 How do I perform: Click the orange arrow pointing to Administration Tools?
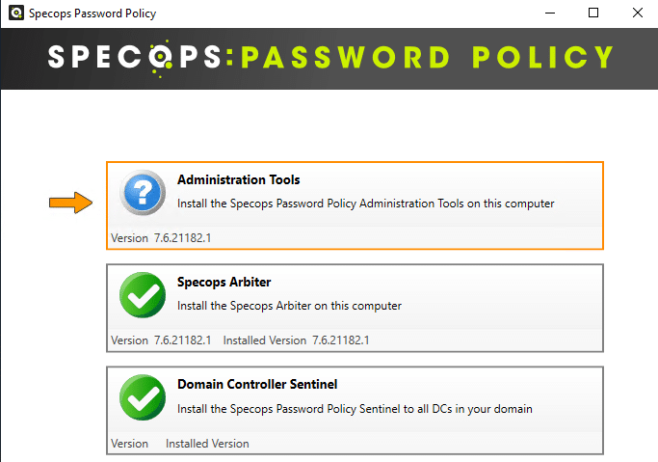click(70, 203)
